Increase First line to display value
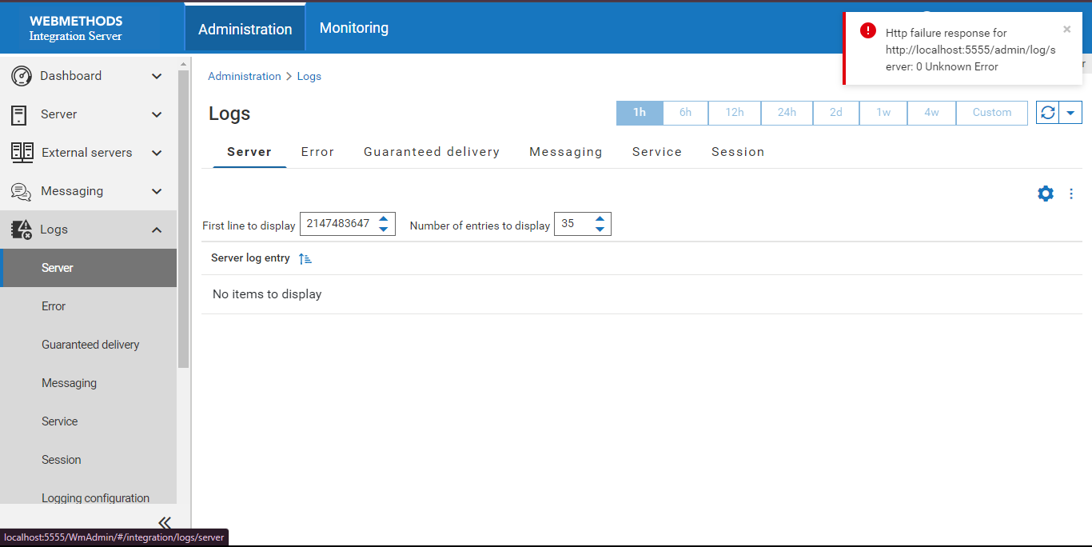1092x547 pixels. [x=384, y=218]
